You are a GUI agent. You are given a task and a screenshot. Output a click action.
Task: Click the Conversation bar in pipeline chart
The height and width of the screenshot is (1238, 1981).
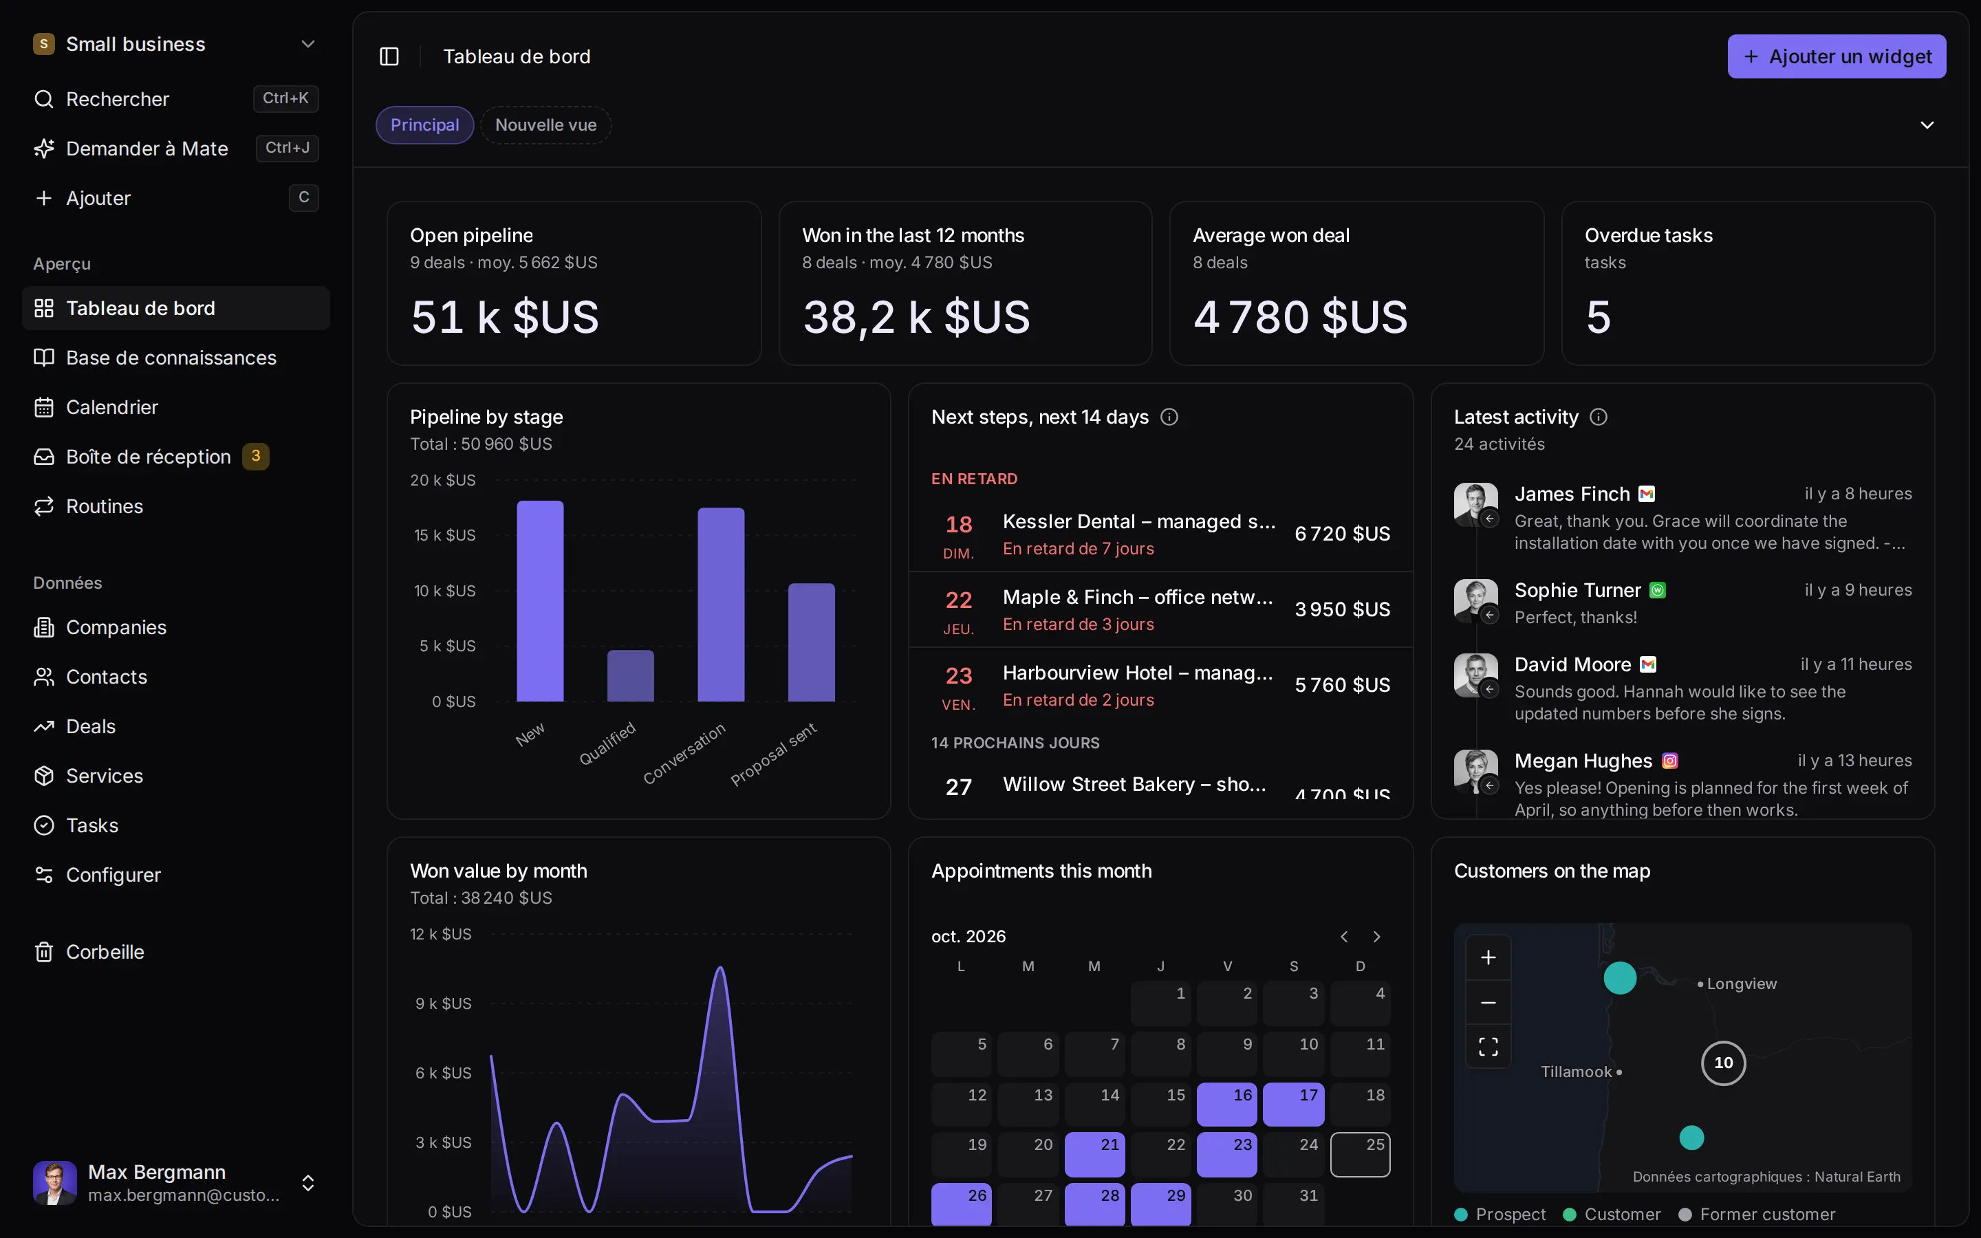point(720,605)
